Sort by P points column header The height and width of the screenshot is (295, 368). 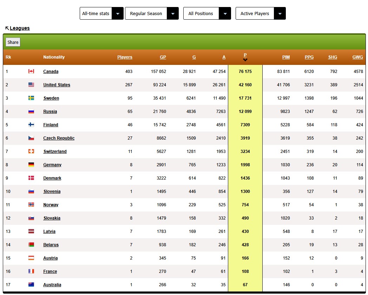tap(245, 55)
